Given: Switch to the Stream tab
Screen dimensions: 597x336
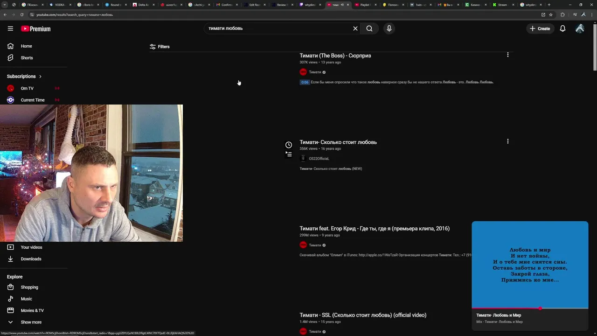Looking at the screenshot, I should pos(502,5).
